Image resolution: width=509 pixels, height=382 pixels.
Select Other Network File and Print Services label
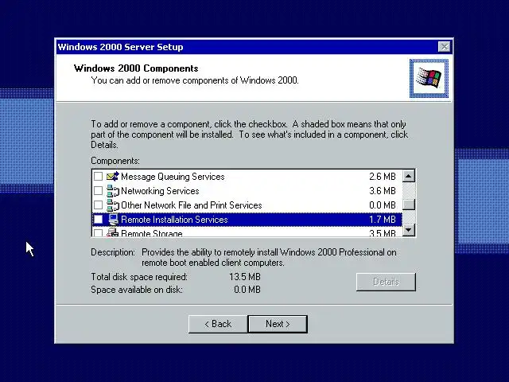coord(192,205)
